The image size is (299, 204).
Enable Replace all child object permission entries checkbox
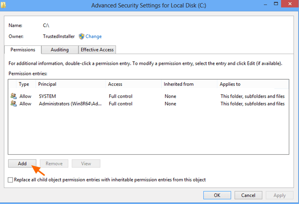pos(10,180)
